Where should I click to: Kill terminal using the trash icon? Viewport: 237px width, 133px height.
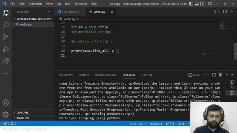click(220, 75)
